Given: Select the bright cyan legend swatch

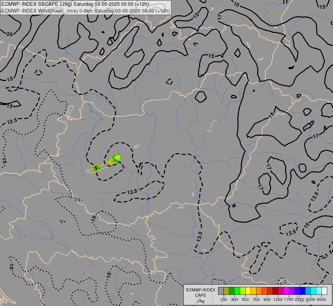Looking at the screenshot, I should click(314, 291).
